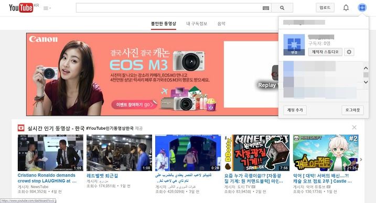This screenshot has height=203, width=376.
Task: Show next videos with right chevron
Action: coord(361,160)
